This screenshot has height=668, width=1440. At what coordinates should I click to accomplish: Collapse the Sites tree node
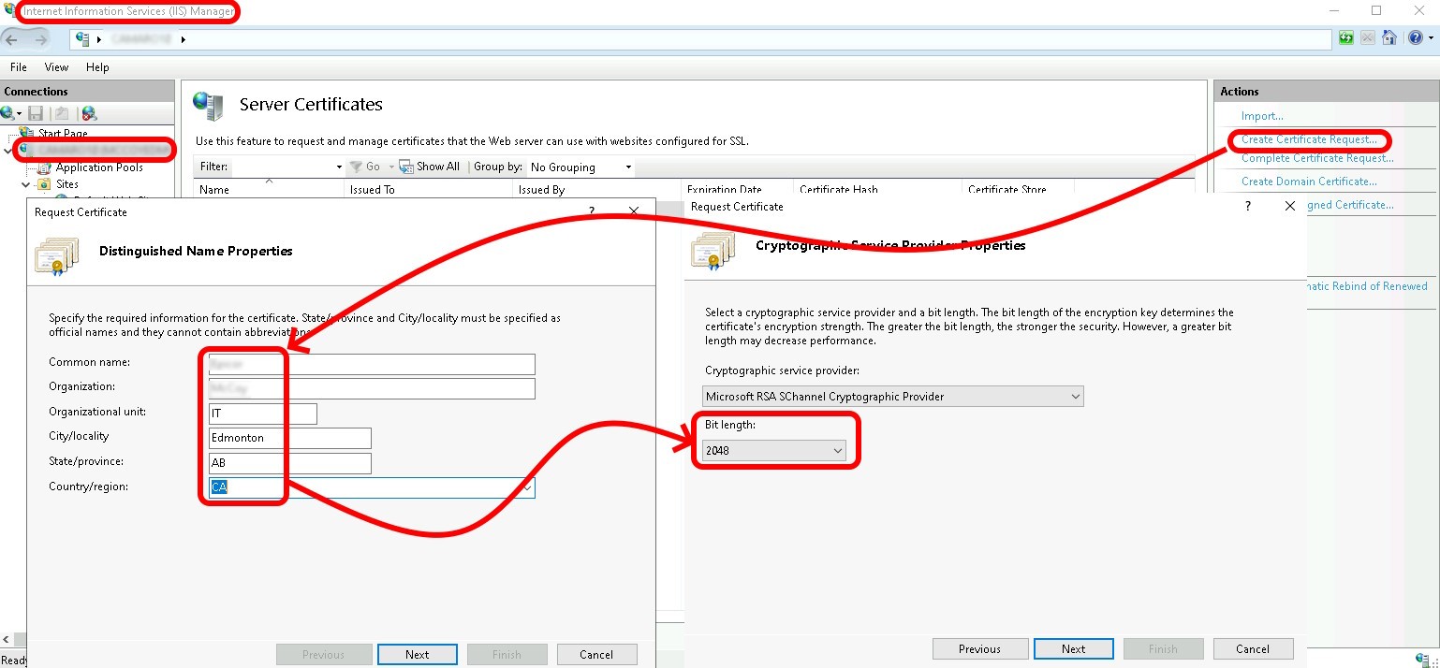coord(25,183)
